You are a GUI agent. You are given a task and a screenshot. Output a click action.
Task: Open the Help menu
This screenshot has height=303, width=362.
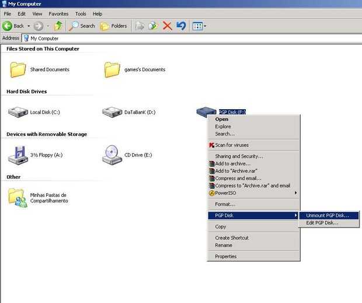tap(98, 14)
